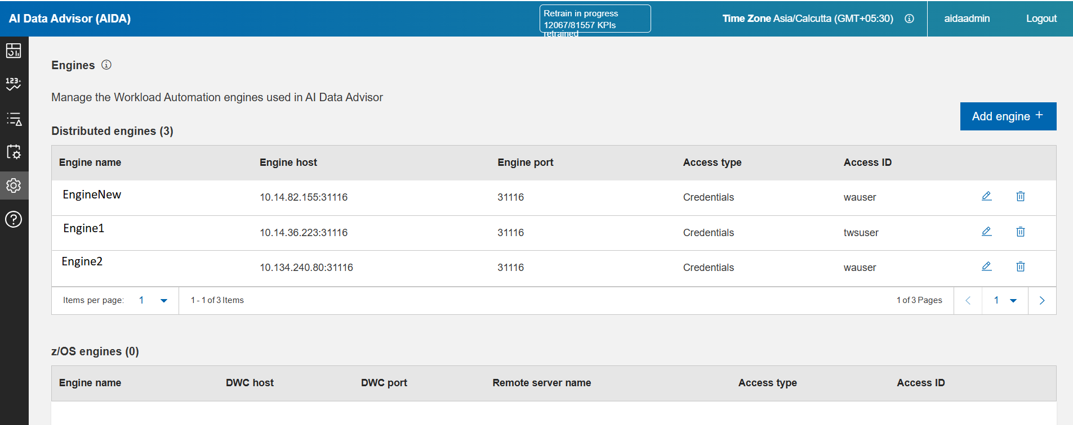
Task: Open the items per page dropdown
Action: tap(153, 300)
